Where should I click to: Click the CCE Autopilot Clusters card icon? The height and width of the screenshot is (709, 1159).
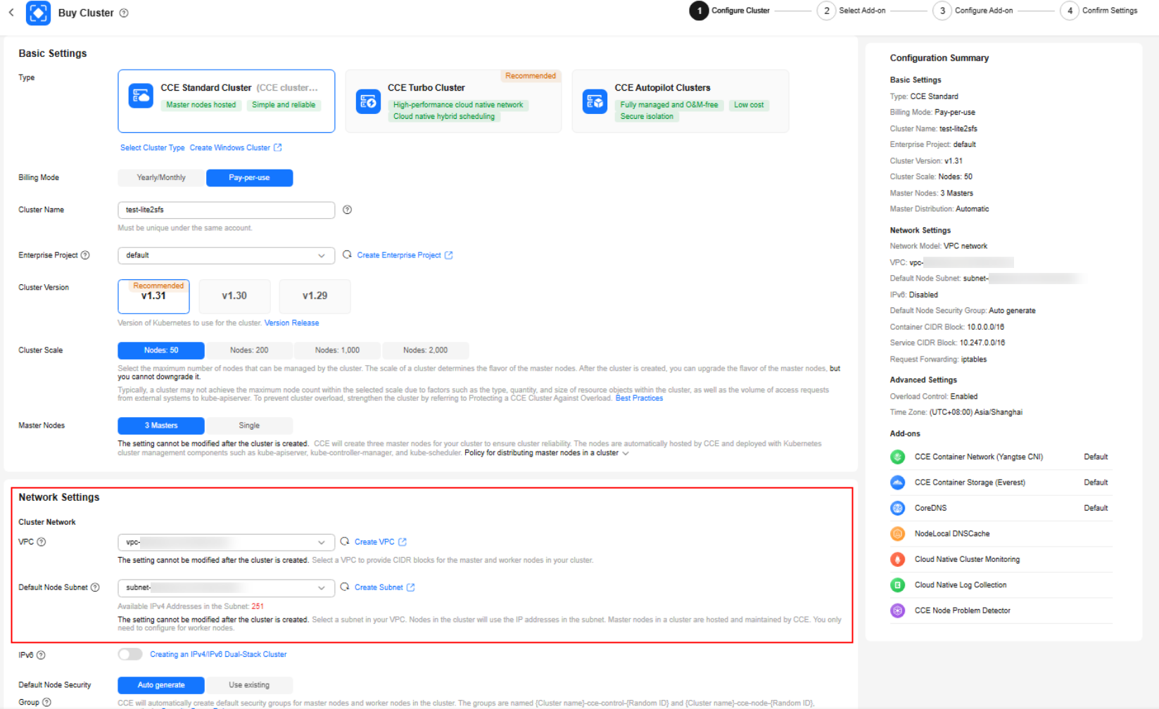pos(595,101)
